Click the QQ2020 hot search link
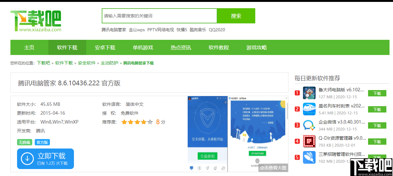393x176 pixels. [217, 30]
